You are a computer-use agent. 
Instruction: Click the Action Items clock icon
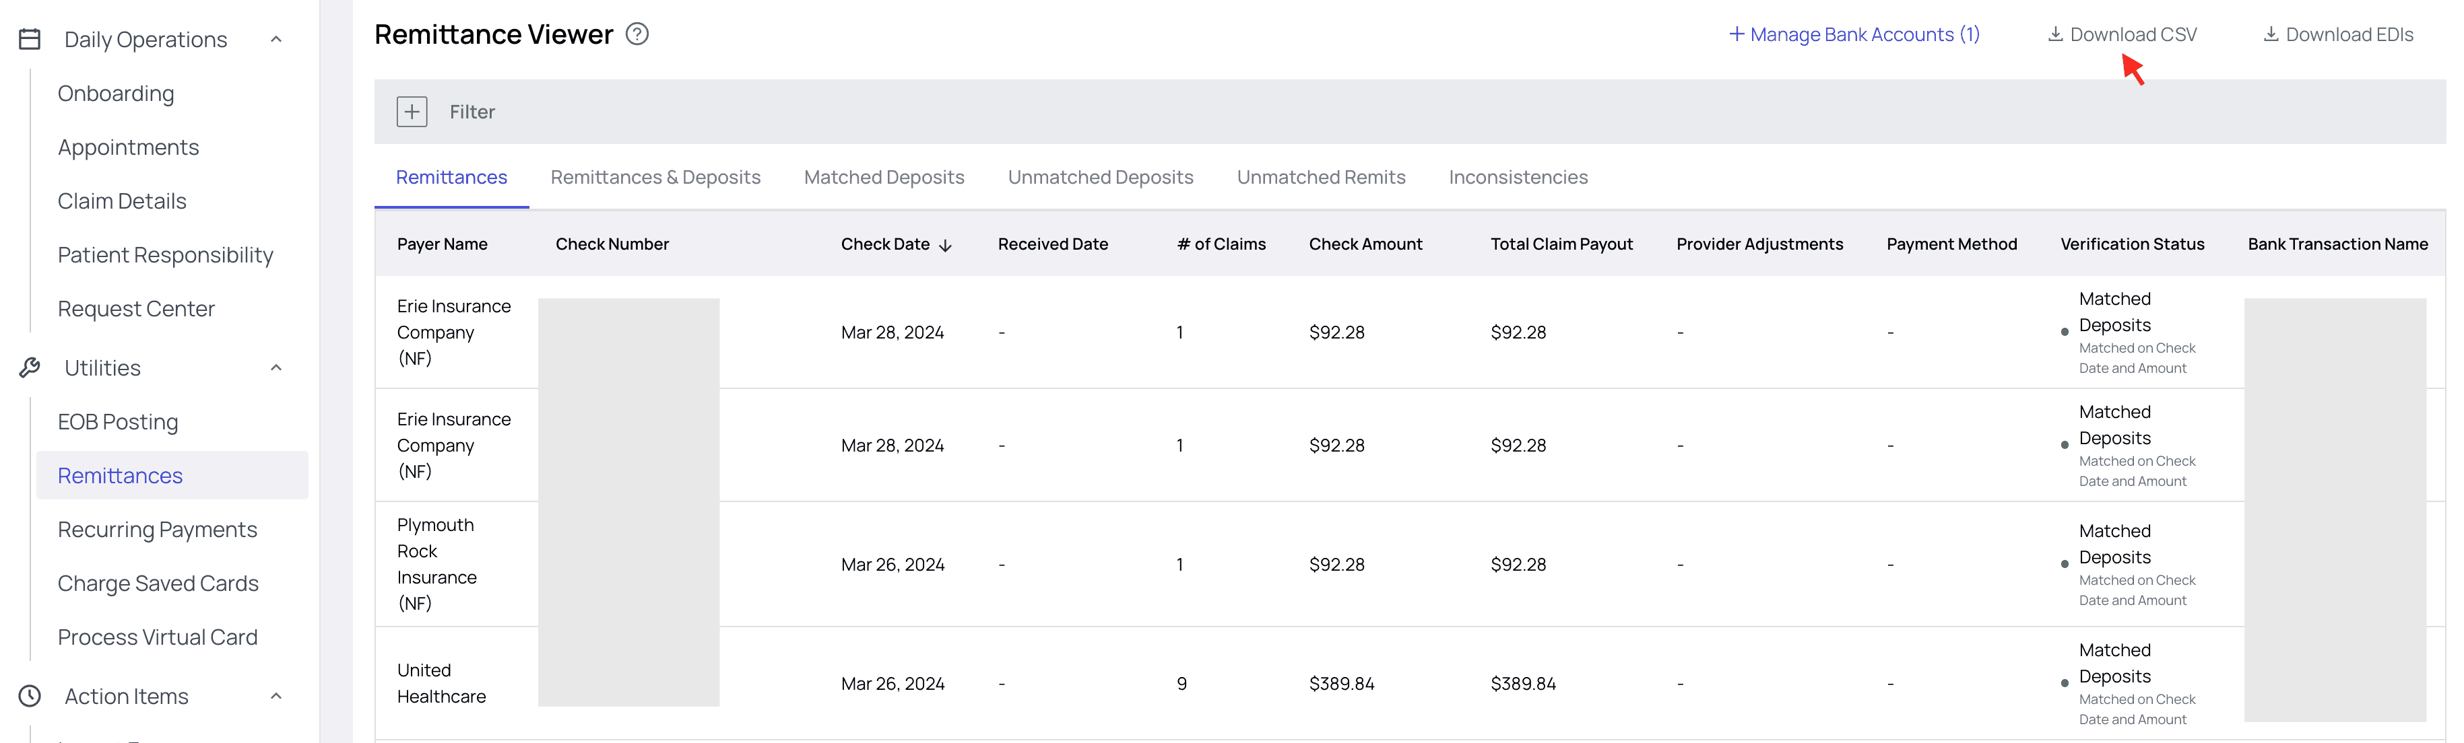[30, 696]
